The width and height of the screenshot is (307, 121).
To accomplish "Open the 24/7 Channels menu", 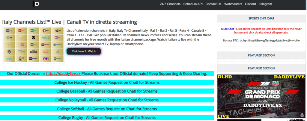I will coord(170,4).
